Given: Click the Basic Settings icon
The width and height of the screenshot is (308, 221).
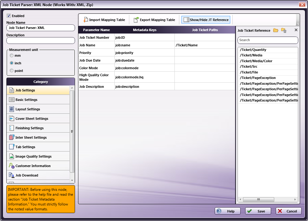Looking at the screenshot, I should [12, 99].
